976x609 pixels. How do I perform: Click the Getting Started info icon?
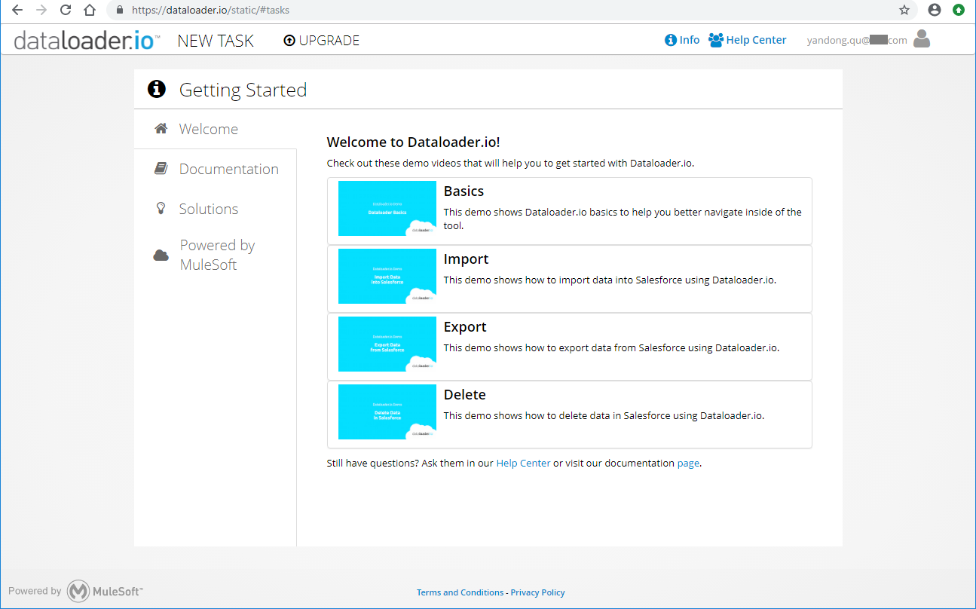click(157, 90)
